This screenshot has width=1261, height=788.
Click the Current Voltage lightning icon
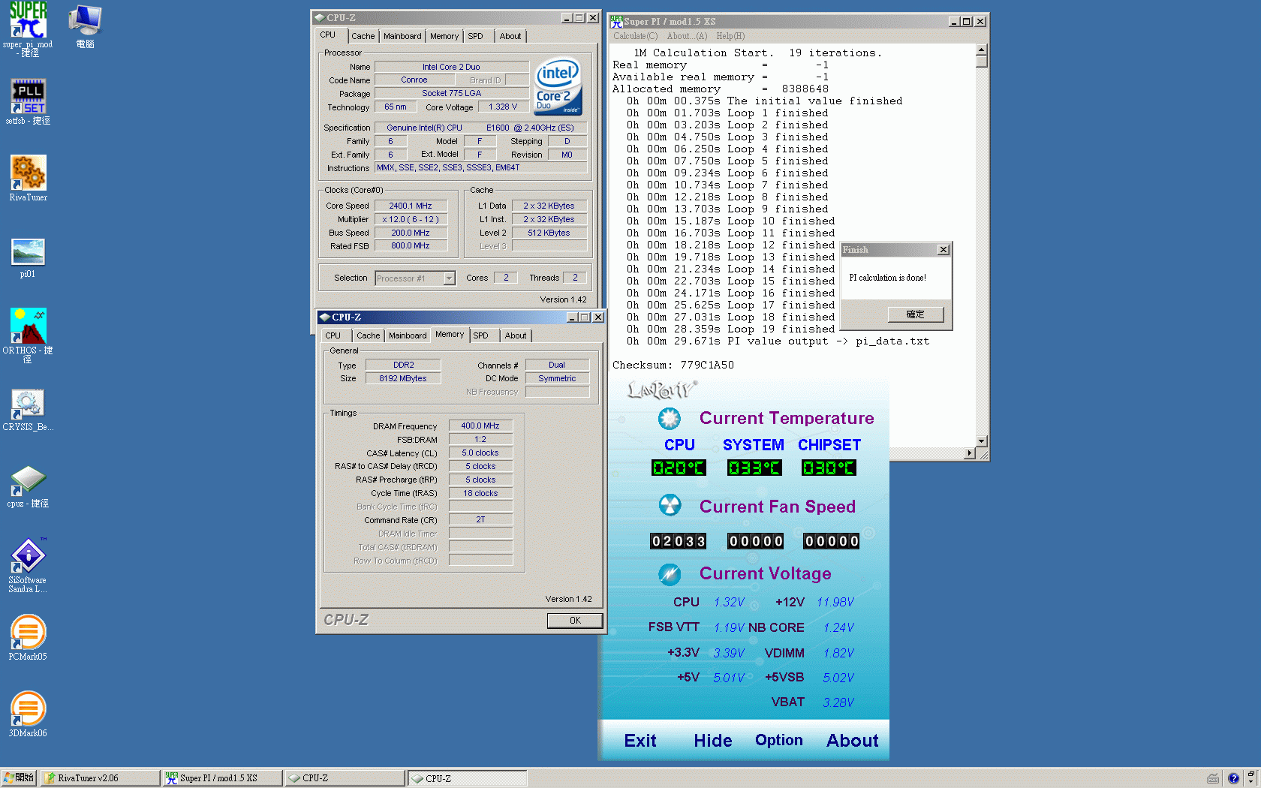coord(670,574)
